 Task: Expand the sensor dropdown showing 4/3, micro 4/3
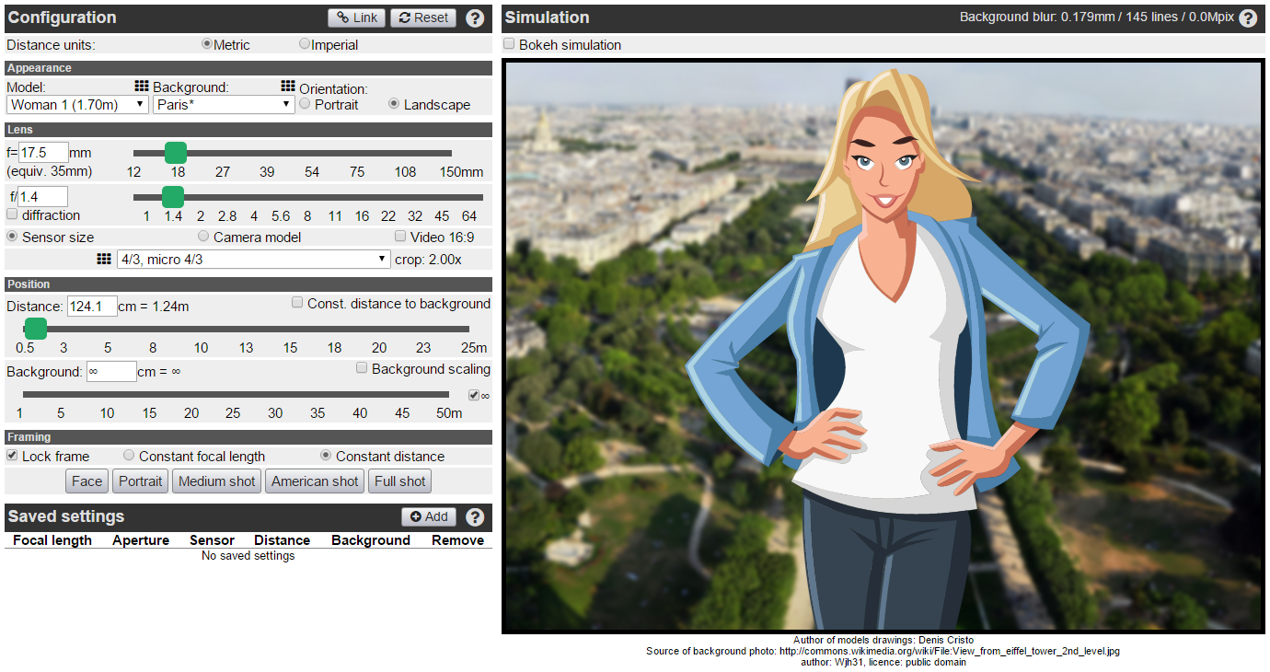coord(255,260)
